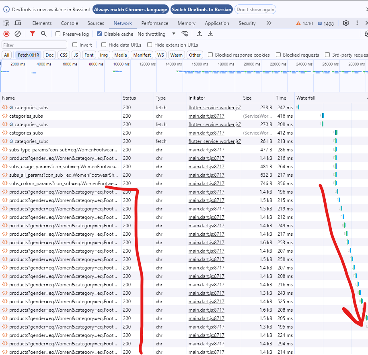Viewport: 368px width, 355px height.
Task: Clear the network log
Action: pos(18,34)
